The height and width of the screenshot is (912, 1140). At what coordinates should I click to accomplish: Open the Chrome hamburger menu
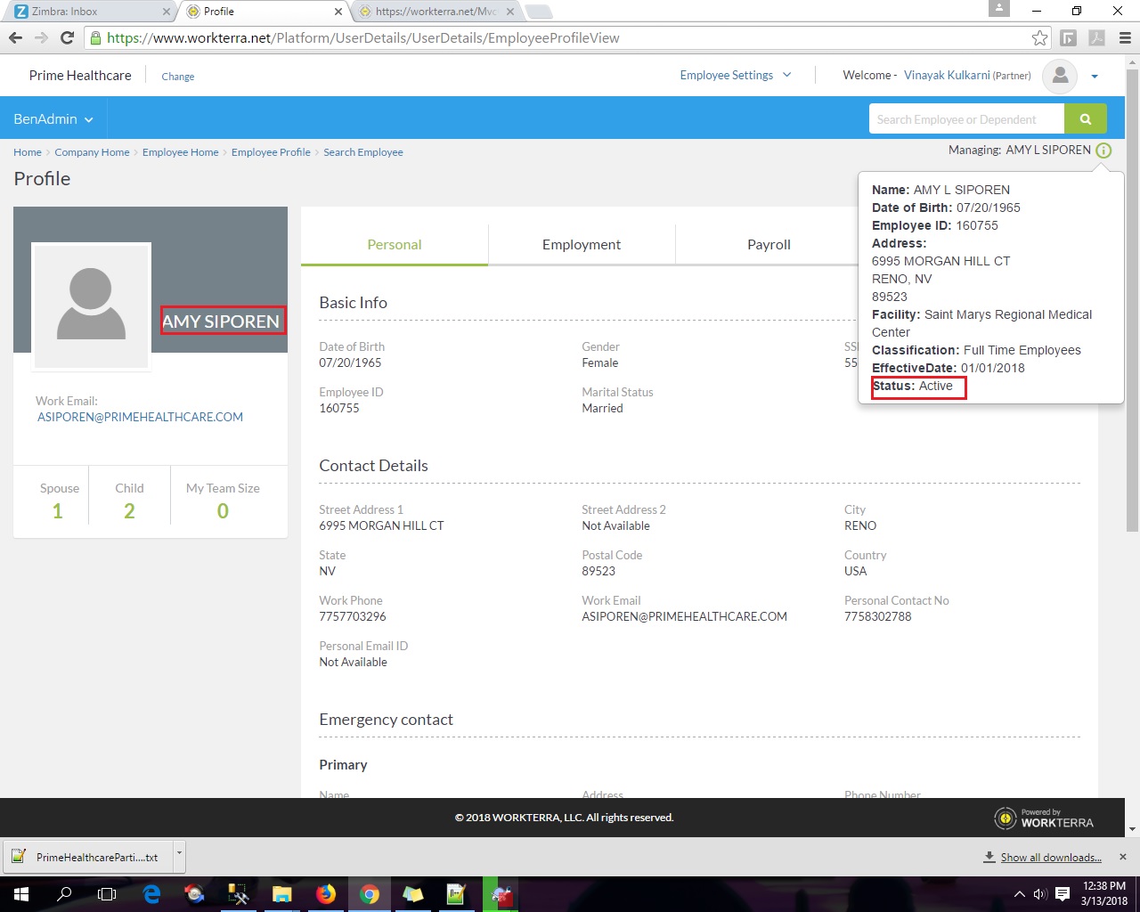click(x=1125, y=37)
